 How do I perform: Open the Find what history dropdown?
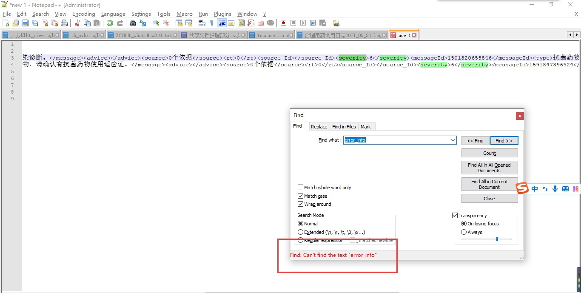tap(453, 140)
